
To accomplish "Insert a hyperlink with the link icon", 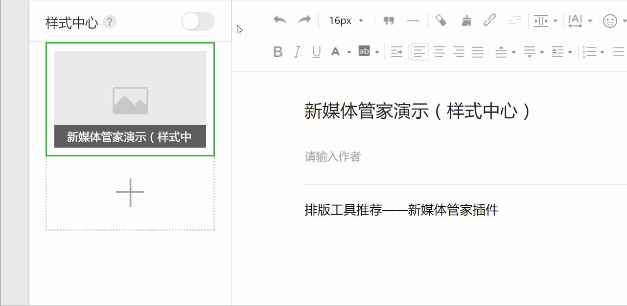I will pos(490,20).
